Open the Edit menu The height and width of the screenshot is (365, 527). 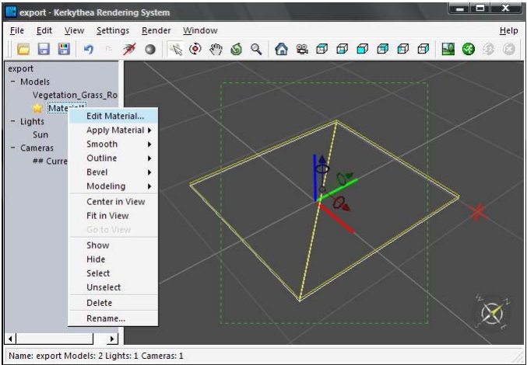coord(44,30)
